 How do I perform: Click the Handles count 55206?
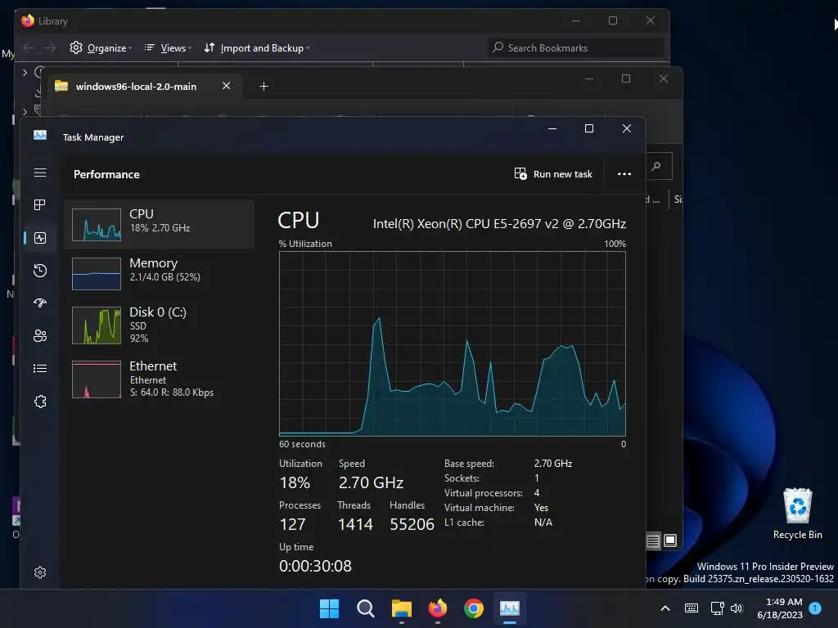(412, 524)
